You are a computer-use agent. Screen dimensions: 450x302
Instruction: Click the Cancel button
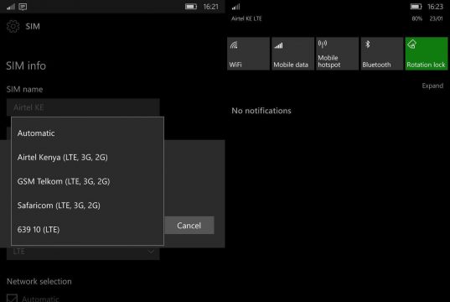tap(189, 226)
